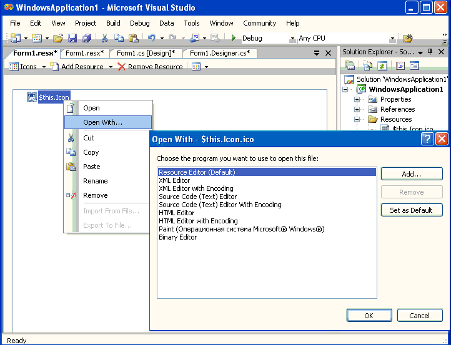
Task: Click the Properties icon in Solution Explorer toolbar
Action: point(350,66)
